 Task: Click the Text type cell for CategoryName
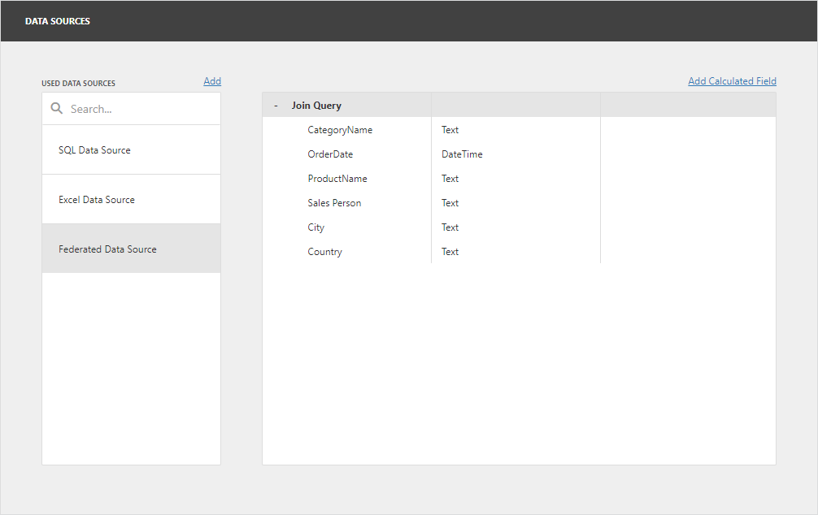(x=450, y=129)
